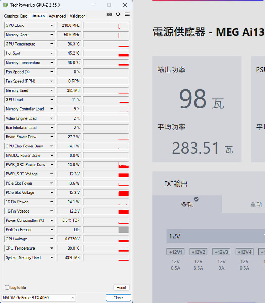Open the GPU Temperature sensor dropdown

pos(52,44)
